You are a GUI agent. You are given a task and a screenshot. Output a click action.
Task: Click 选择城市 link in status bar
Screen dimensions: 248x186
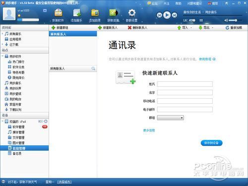pyautogui.click(x=64, y=182)
